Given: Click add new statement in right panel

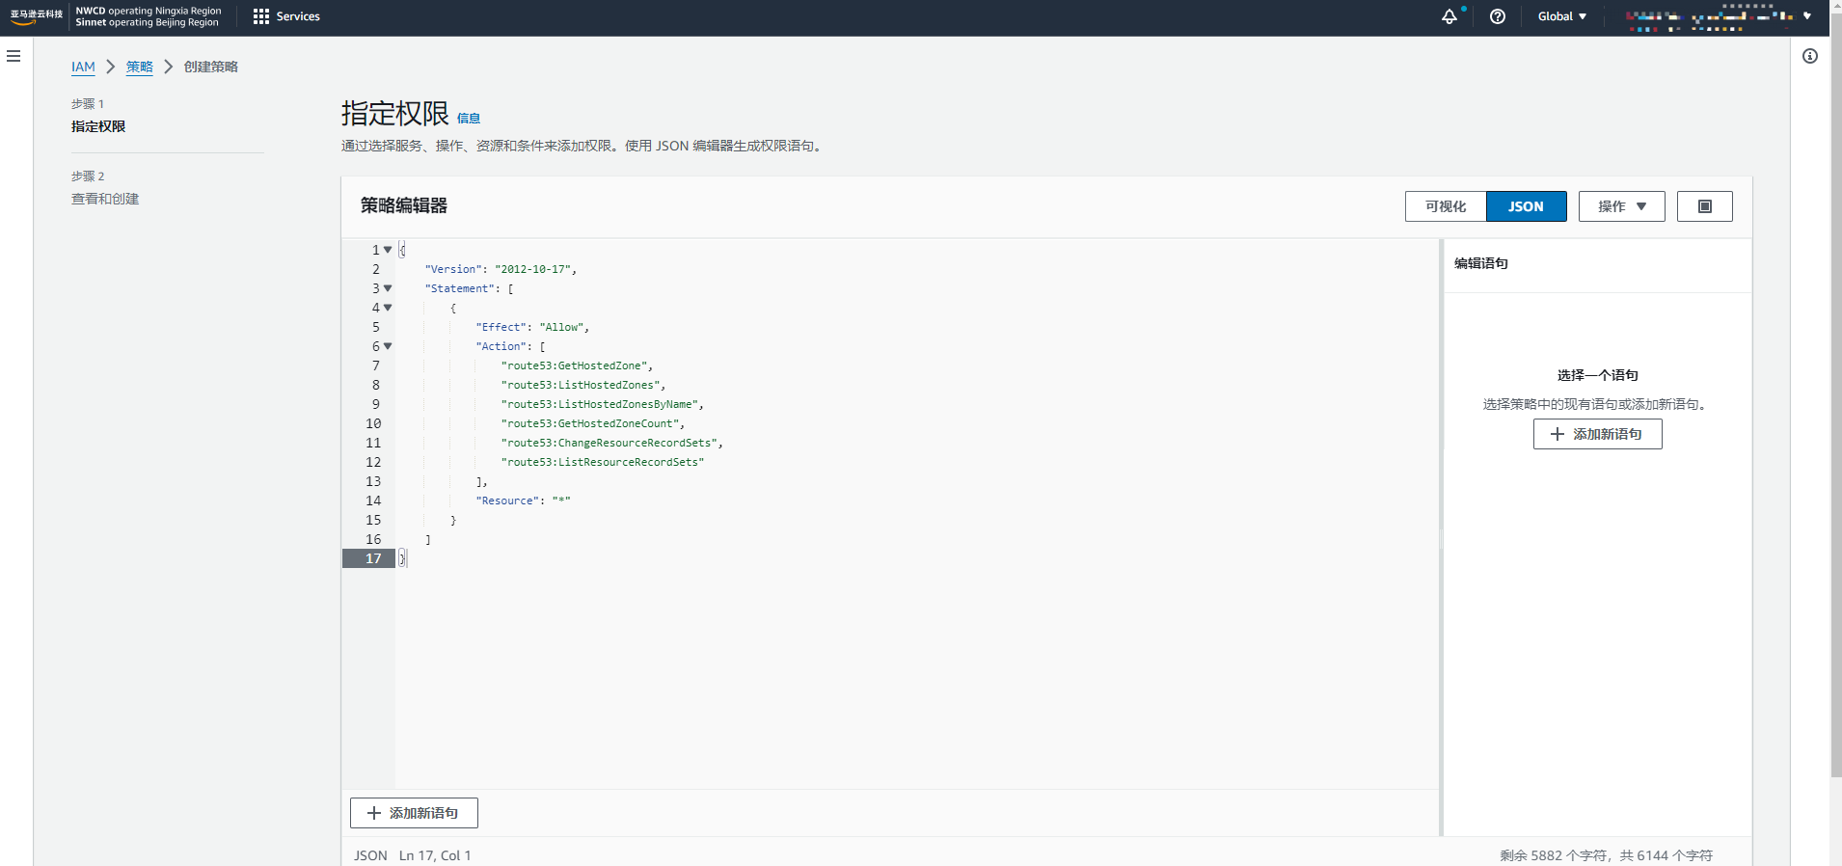Looking at the screenshot, I should [x=1597, y=434].
